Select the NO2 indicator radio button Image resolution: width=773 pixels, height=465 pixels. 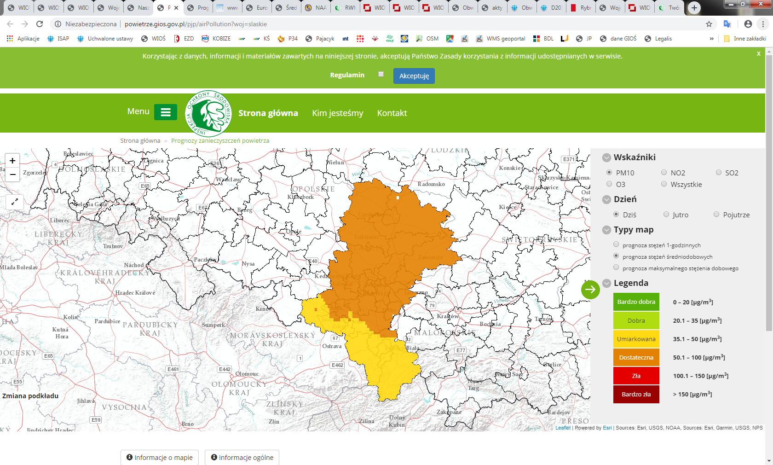(x=664, y=173)
